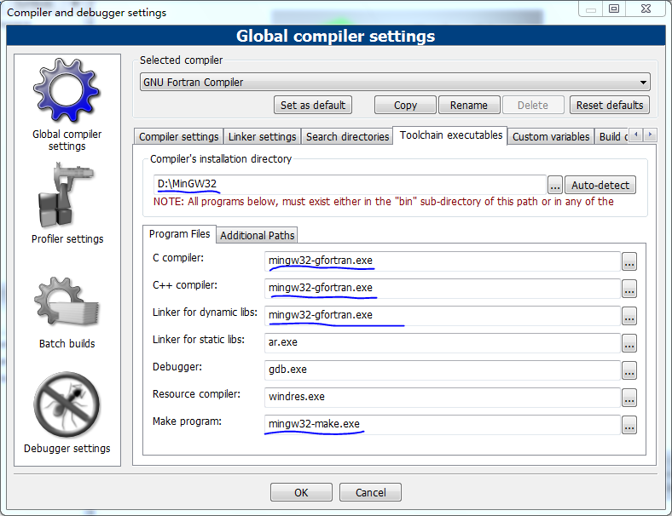The image size is (672, 516).
Task: Close the Compiler and debugger settings window
Action: tap(646, 9)
